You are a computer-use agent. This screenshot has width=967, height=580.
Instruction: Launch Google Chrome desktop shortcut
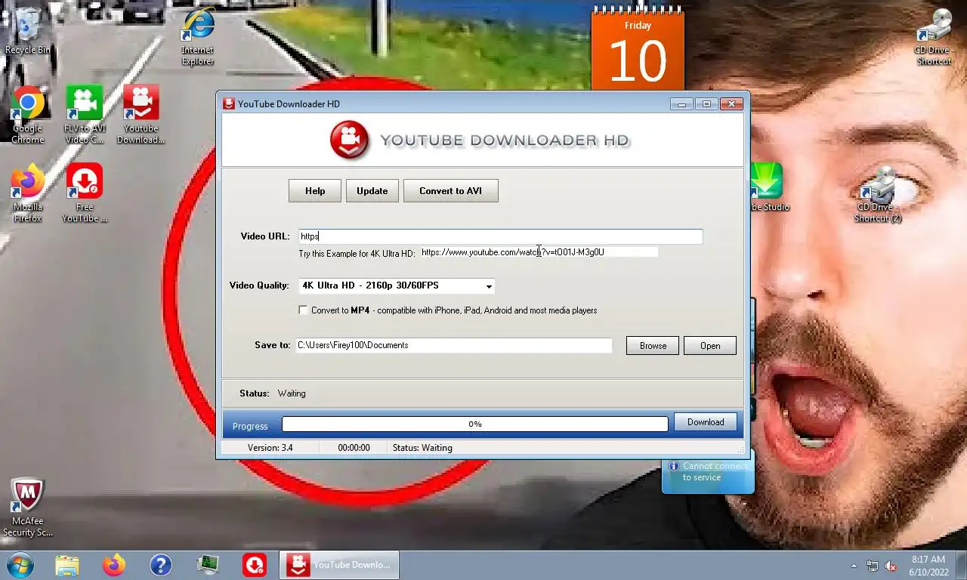(x=28, y=115)
